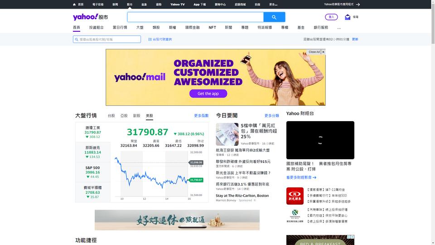Click AdChoices icon on bed & breakfast ad
The height and width of the screenshot is (245, 435).
[x=349, y=237]
